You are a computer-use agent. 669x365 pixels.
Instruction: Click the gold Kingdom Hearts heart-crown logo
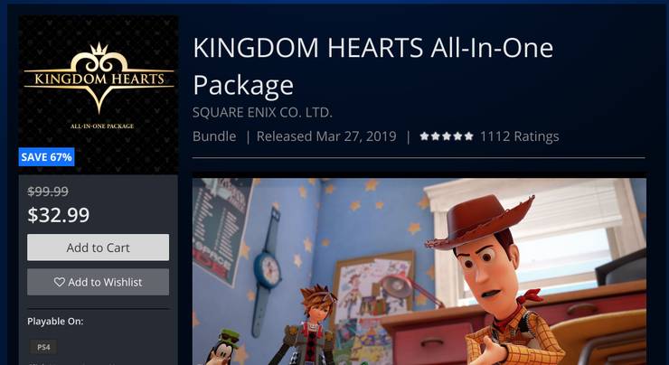point(99,78)
